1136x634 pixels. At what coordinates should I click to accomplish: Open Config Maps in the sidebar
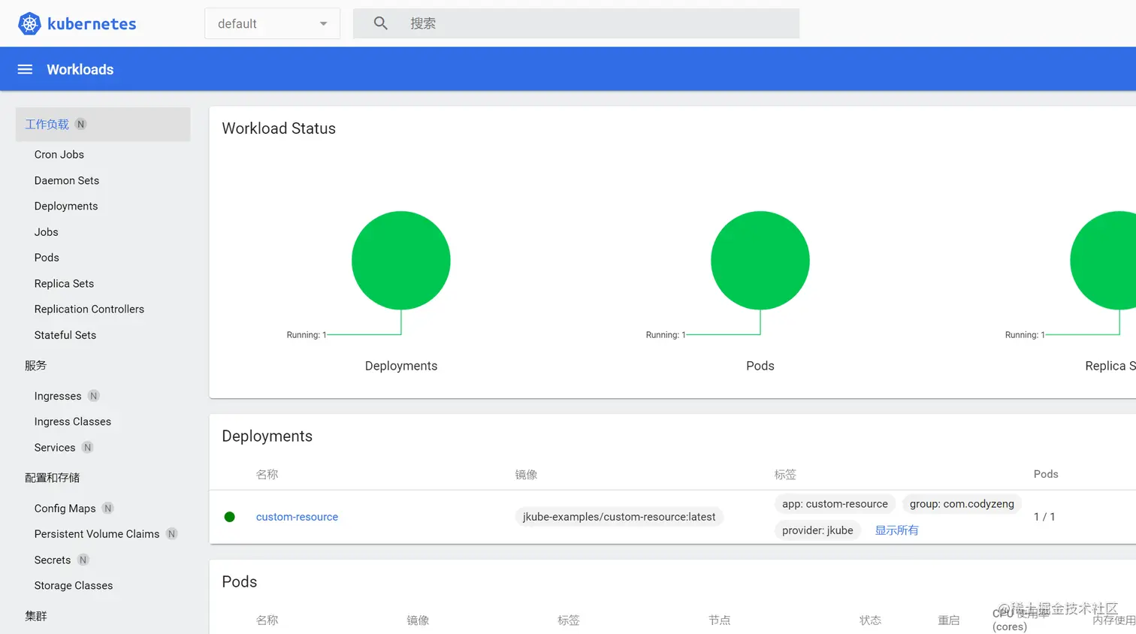tap(65, 509)
